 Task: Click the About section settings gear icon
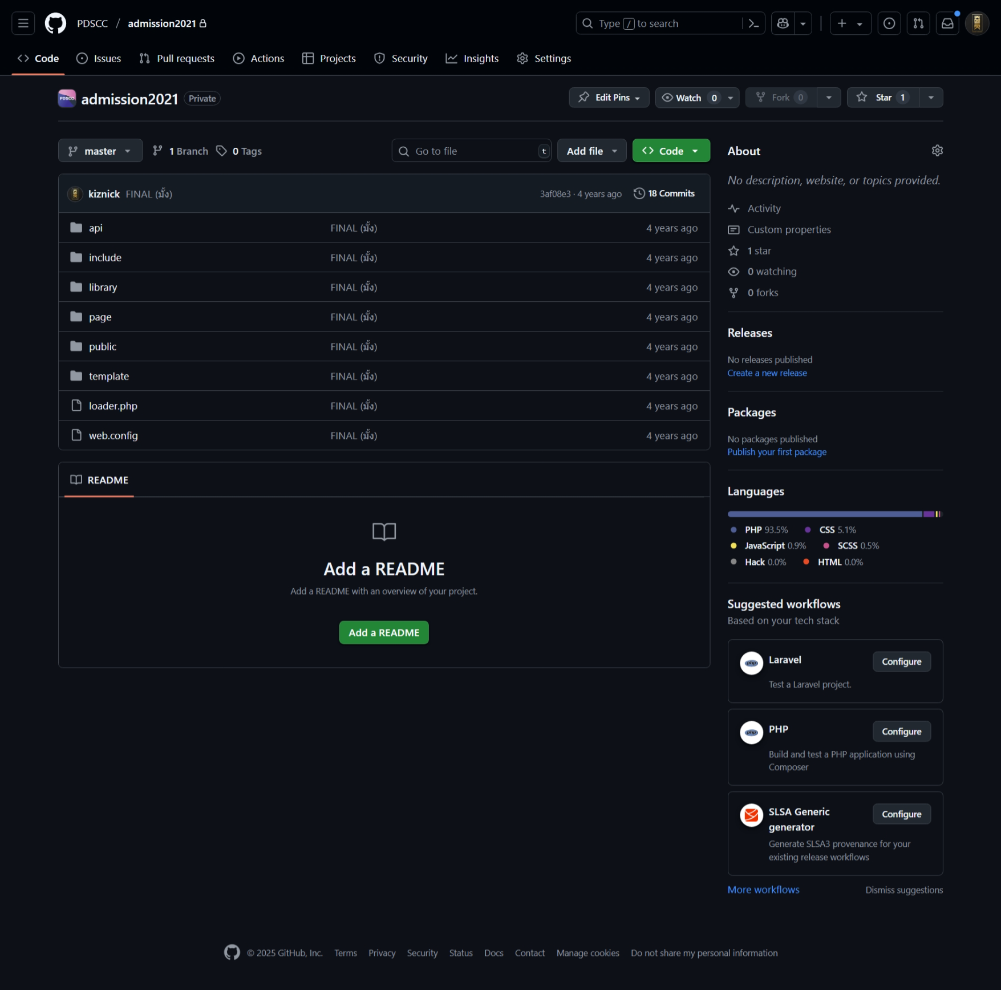[x=937, y=150]
